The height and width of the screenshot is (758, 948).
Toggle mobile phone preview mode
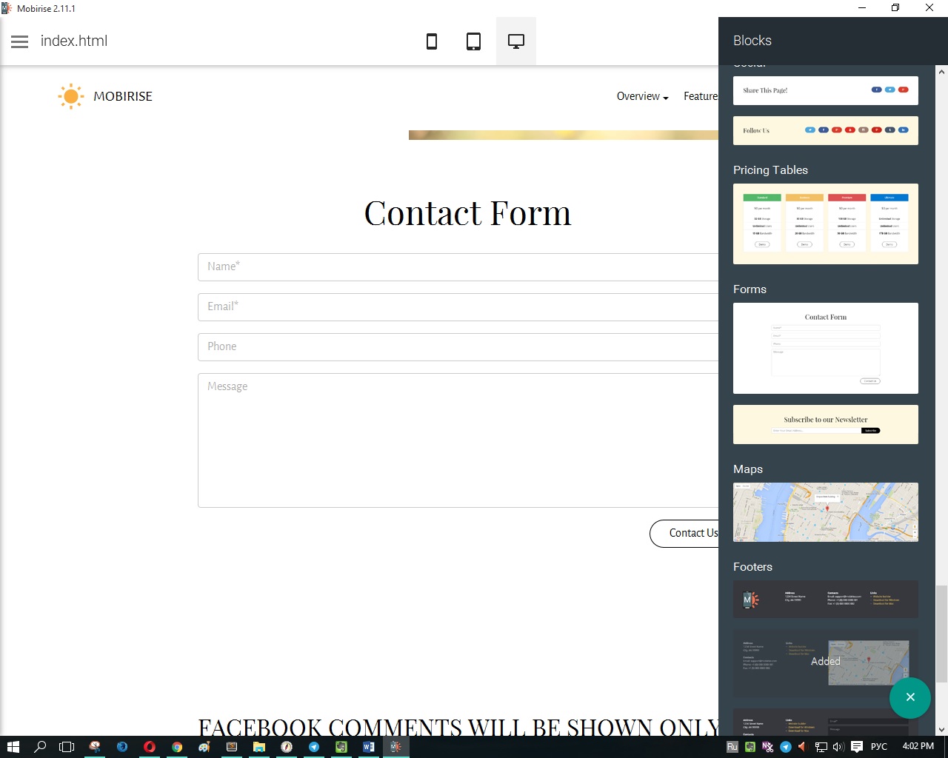coord(432,41)
